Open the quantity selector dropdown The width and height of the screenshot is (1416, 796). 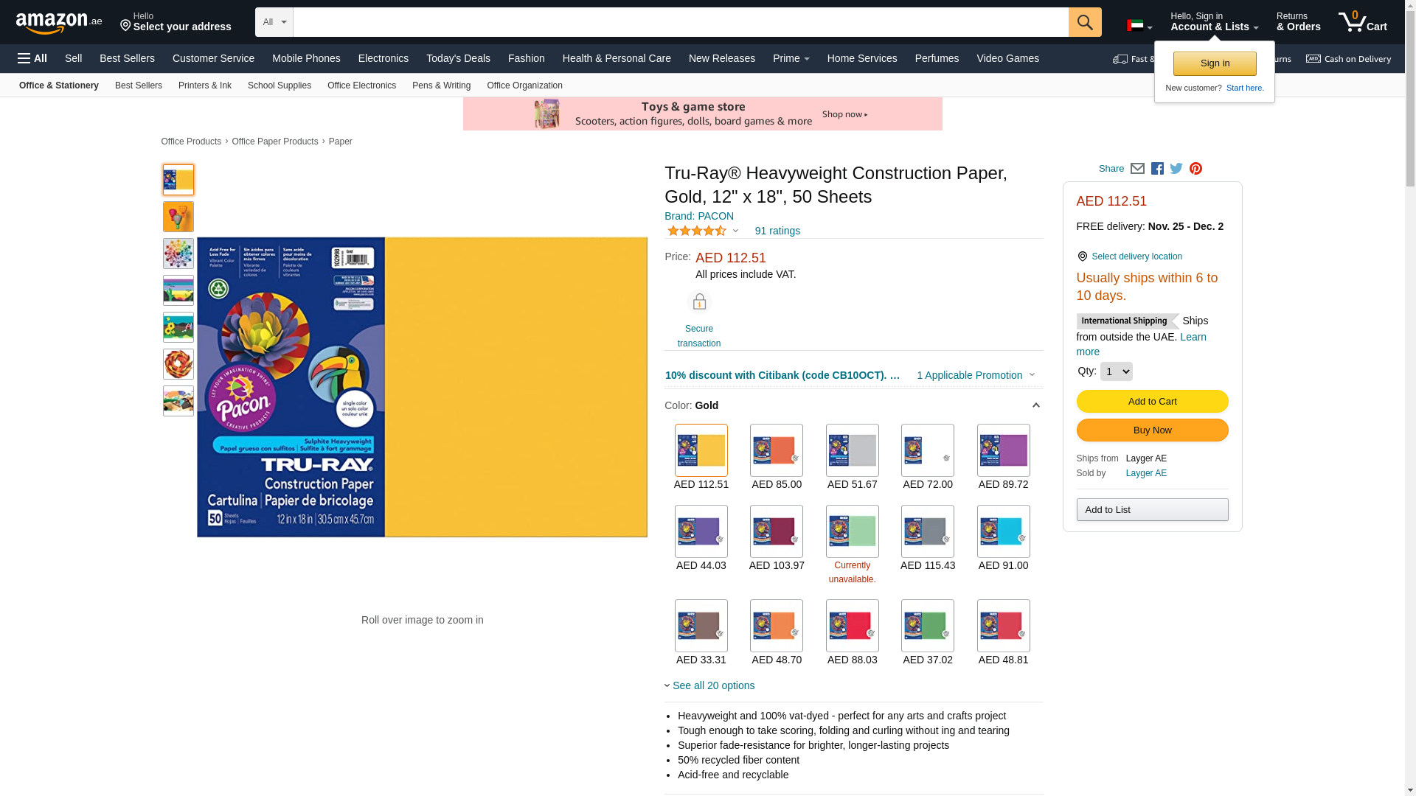point(1116,371)
